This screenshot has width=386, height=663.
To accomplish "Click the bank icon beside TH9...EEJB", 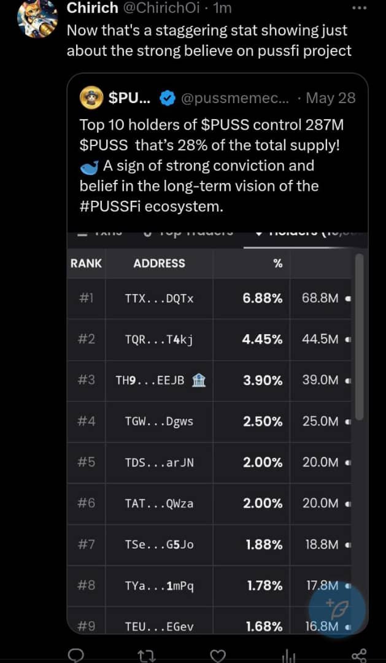I will pyautogui.click(x=199, y=380).
